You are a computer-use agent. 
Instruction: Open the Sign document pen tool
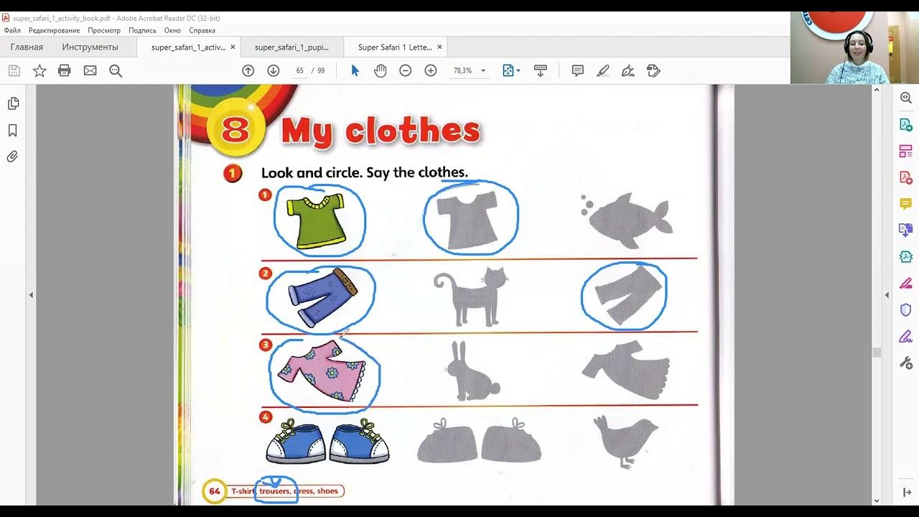pos(628,70)
